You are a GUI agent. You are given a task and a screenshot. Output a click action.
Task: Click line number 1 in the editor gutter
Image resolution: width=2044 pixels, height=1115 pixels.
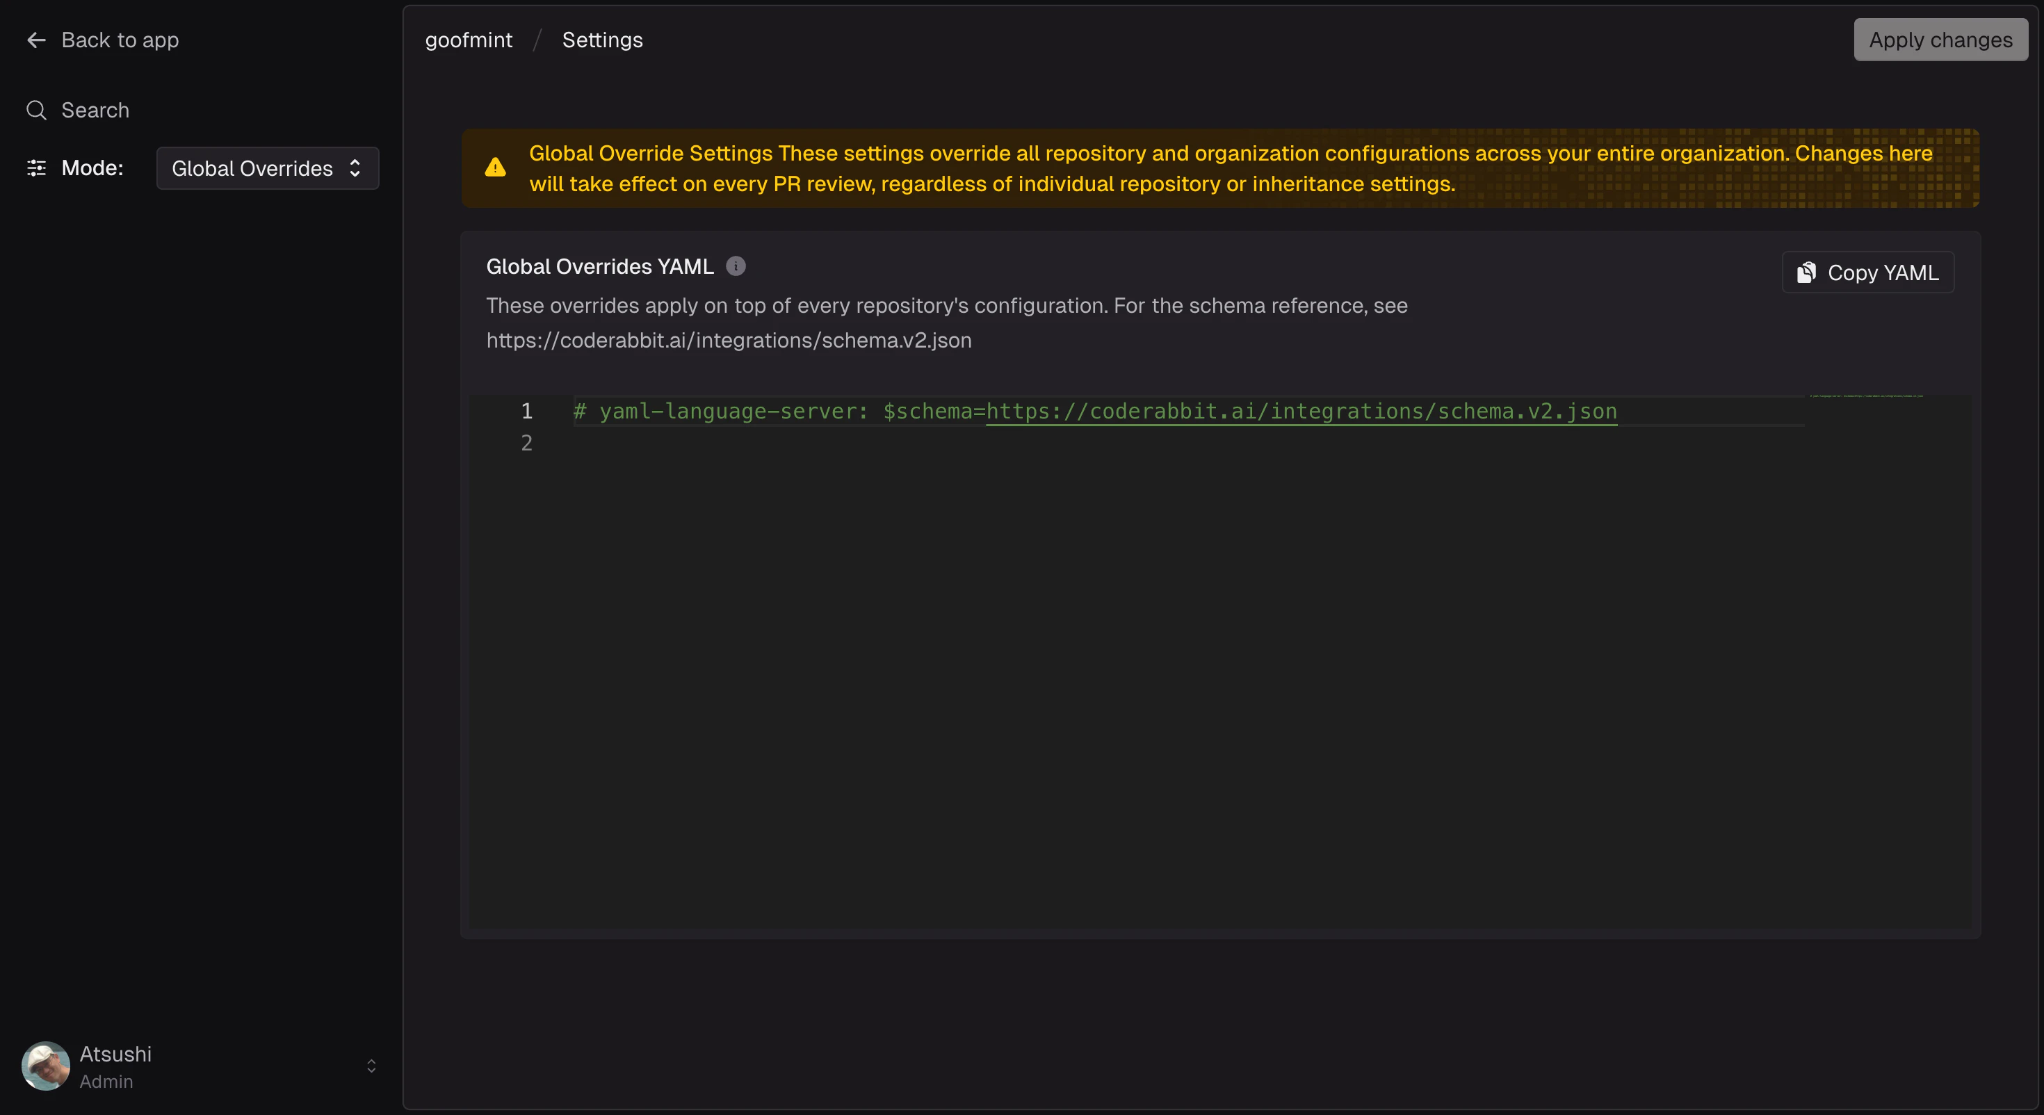pos(526,411)
